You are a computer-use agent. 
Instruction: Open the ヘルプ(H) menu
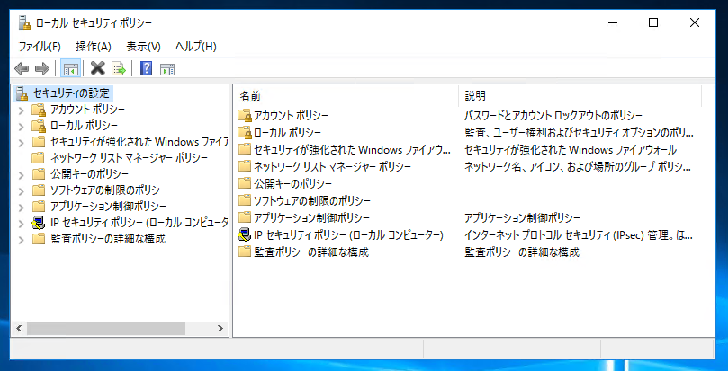click(196, 47)
